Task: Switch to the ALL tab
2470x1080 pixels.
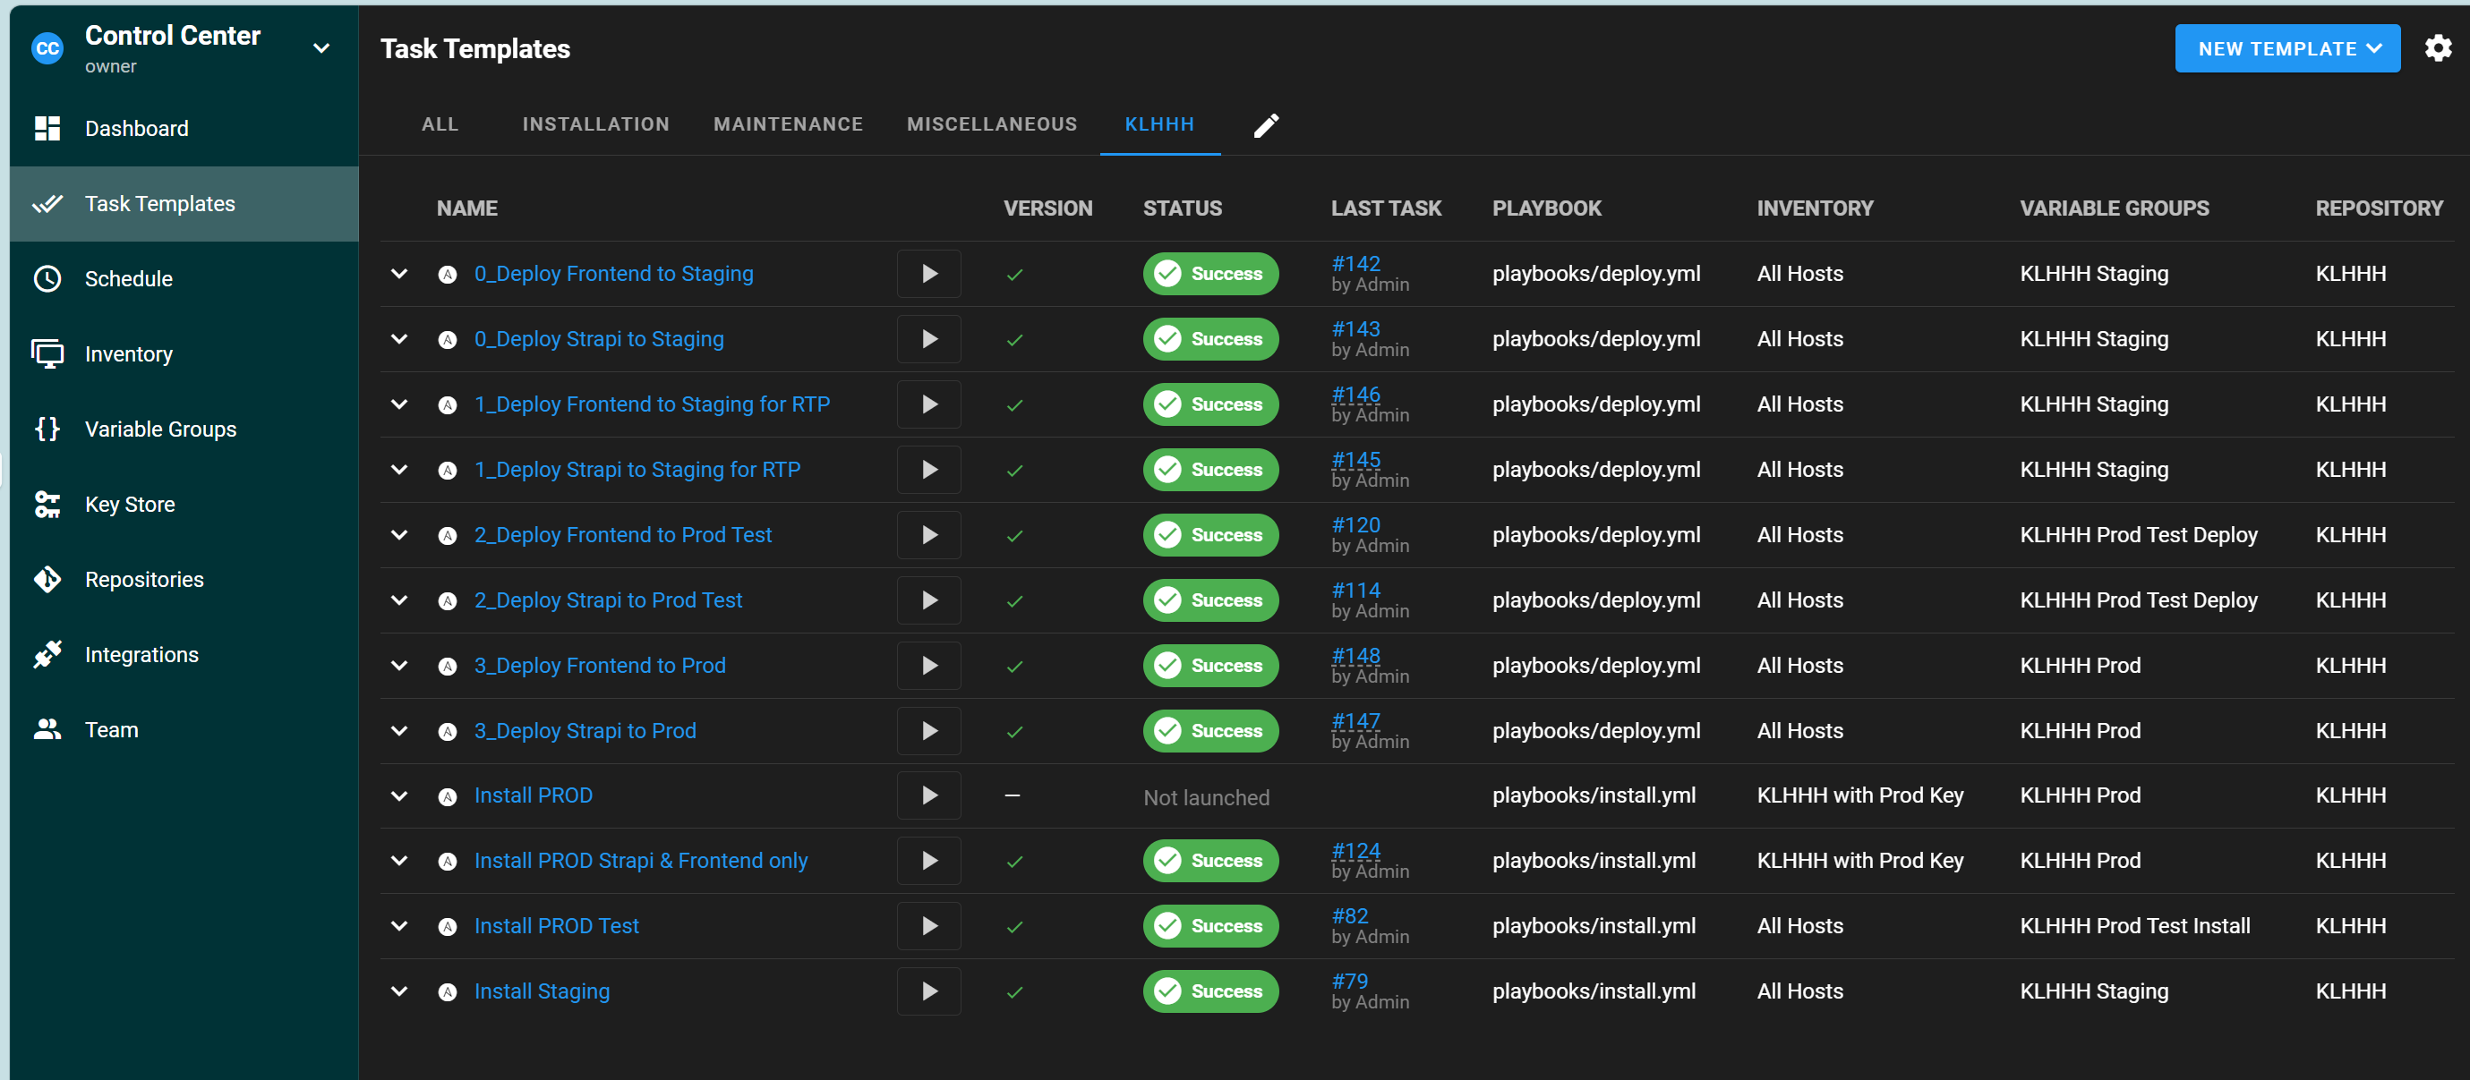Action: pyautogui.click(x=440, y=124)
